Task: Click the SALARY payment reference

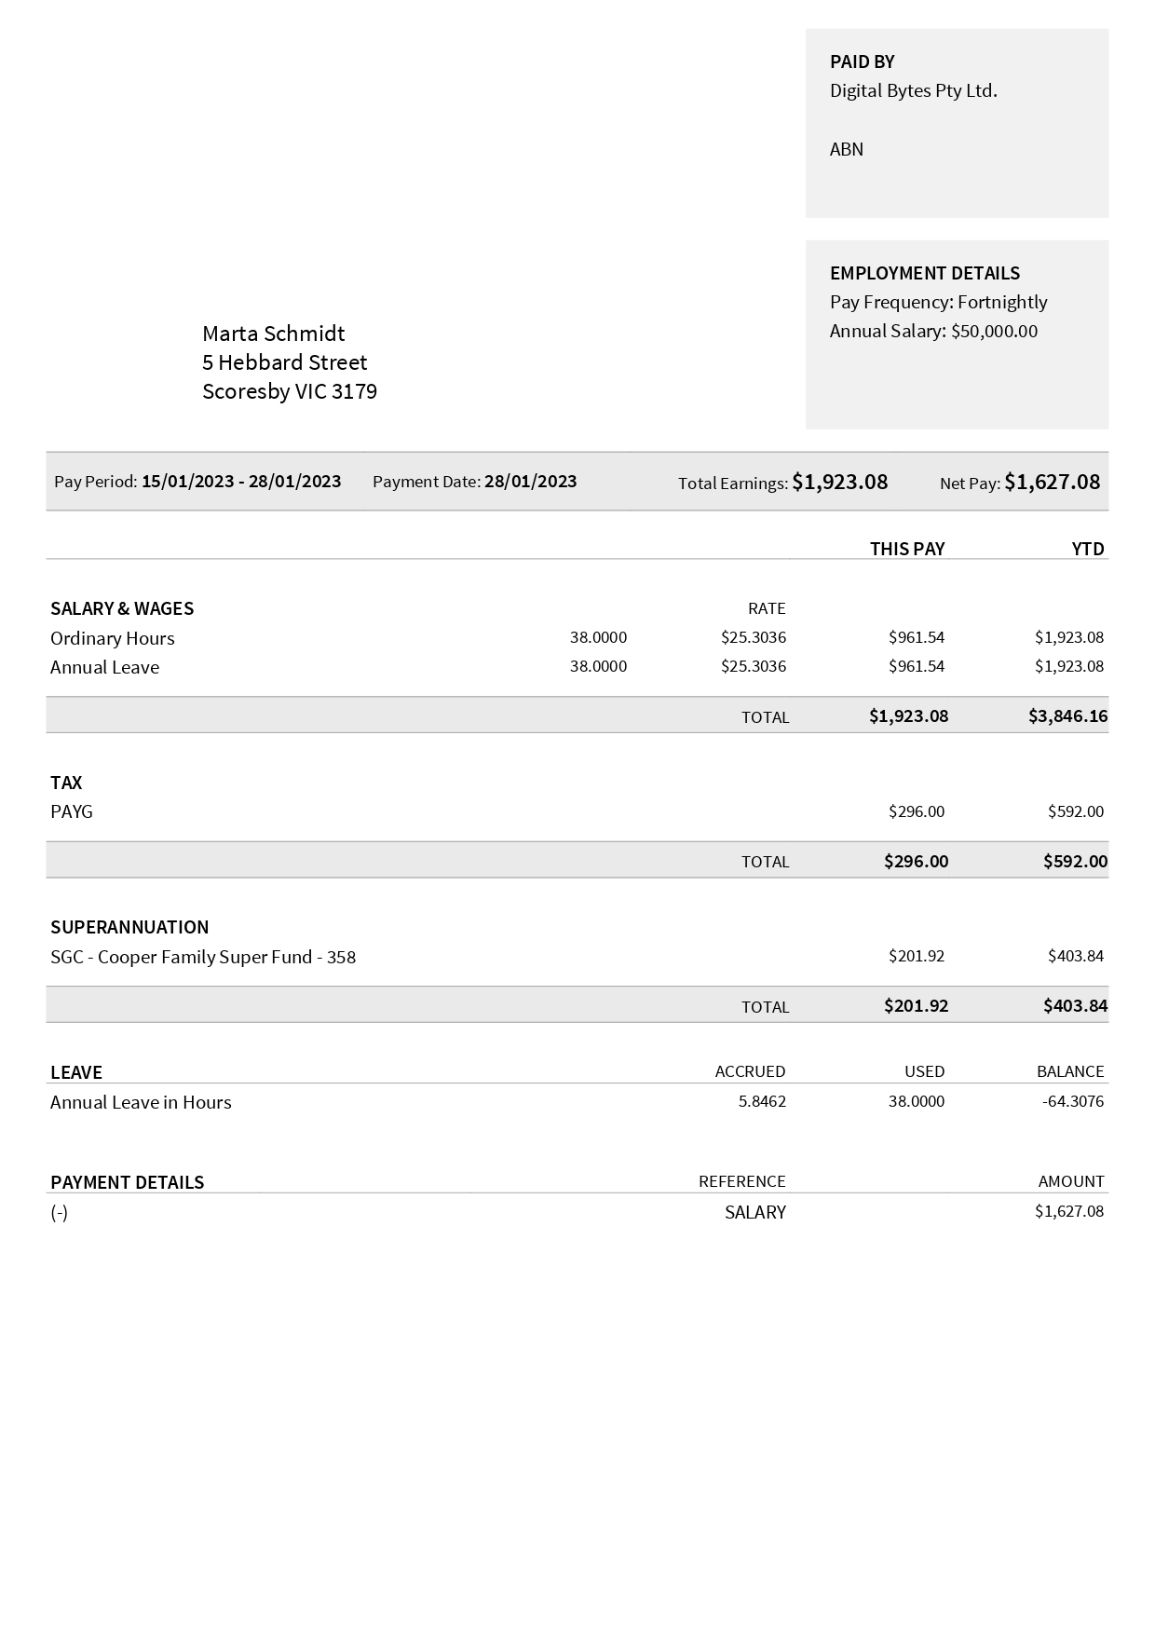Action: tap(754, 1212)
